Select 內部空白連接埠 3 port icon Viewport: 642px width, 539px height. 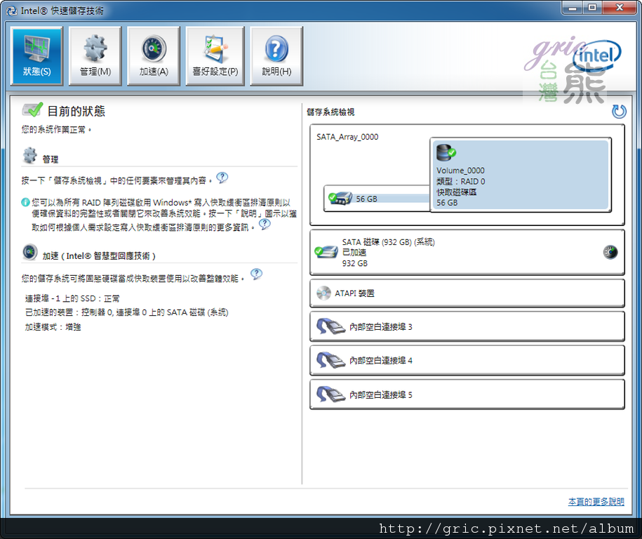point(331,327)
